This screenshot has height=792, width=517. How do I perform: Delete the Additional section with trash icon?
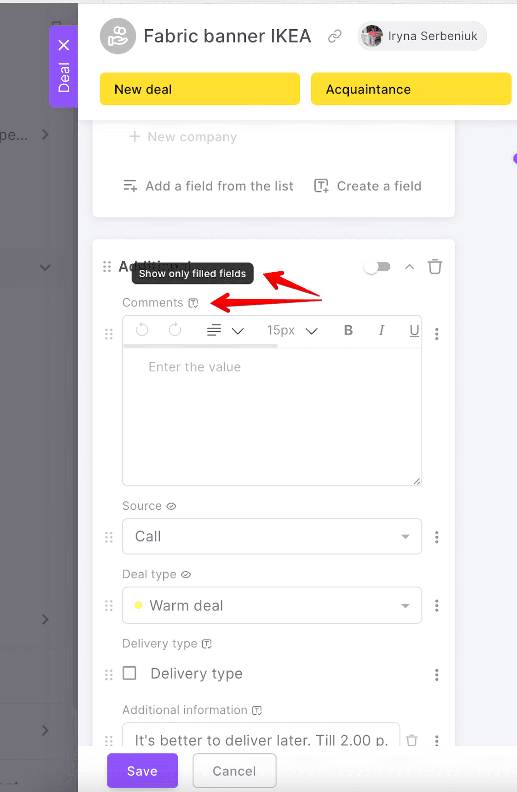[x=435, y=267]
